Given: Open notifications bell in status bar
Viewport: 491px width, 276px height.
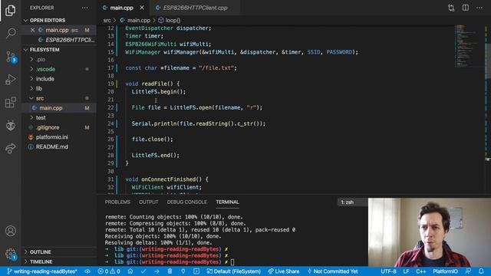Looking at the screenshot, I should click(x=481, y=271).
